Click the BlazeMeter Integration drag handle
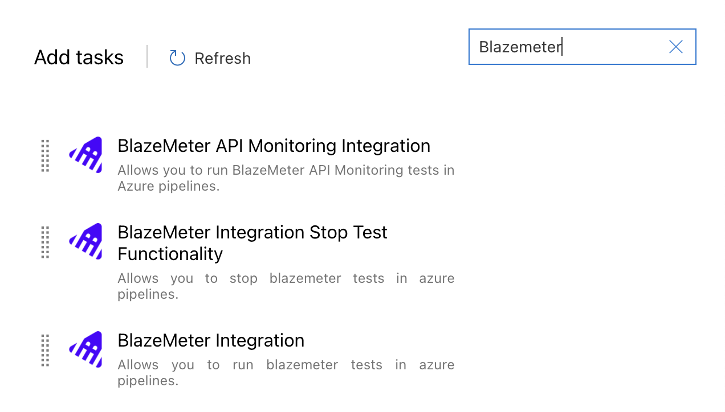Screen dimensions: 725x412 click(46, 350)
